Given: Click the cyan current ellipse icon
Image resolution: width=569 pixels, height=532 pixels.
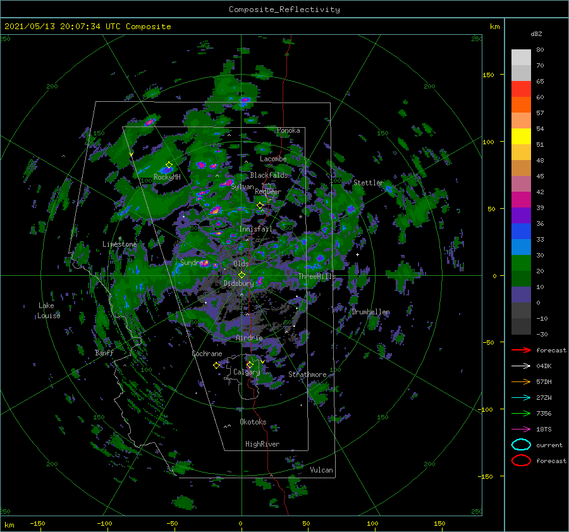Looking at the screenshot, I should (521, 445).
